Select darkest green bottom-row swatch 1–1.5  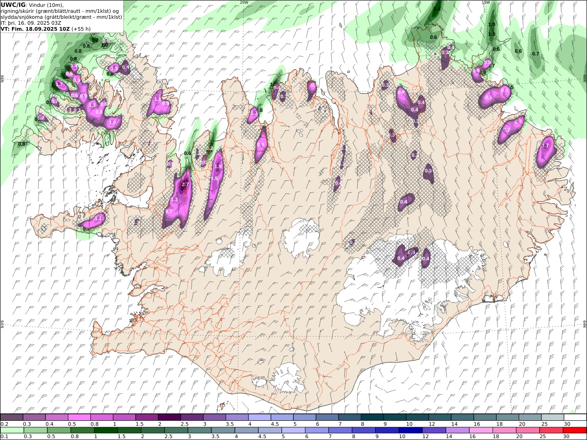[105, 430]
